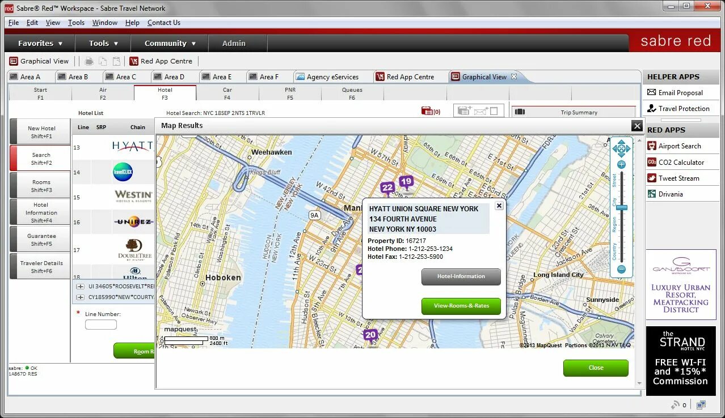Select the DoubleTree hotel row 17
The image size is (725, 418).
coord(113,250)
